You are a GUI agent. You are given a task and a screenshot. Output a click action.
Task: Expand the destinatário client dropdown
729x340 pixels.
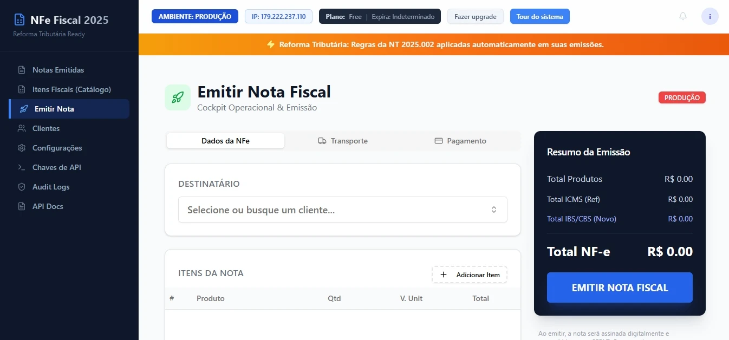point(342,210)
